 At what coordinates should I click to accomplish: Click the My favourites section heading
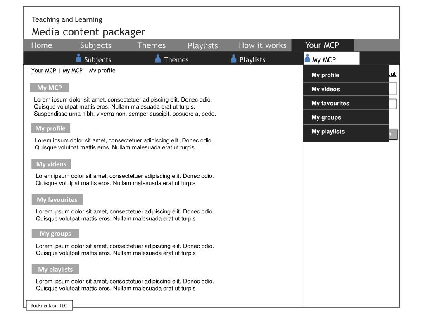tap(57, 199)
